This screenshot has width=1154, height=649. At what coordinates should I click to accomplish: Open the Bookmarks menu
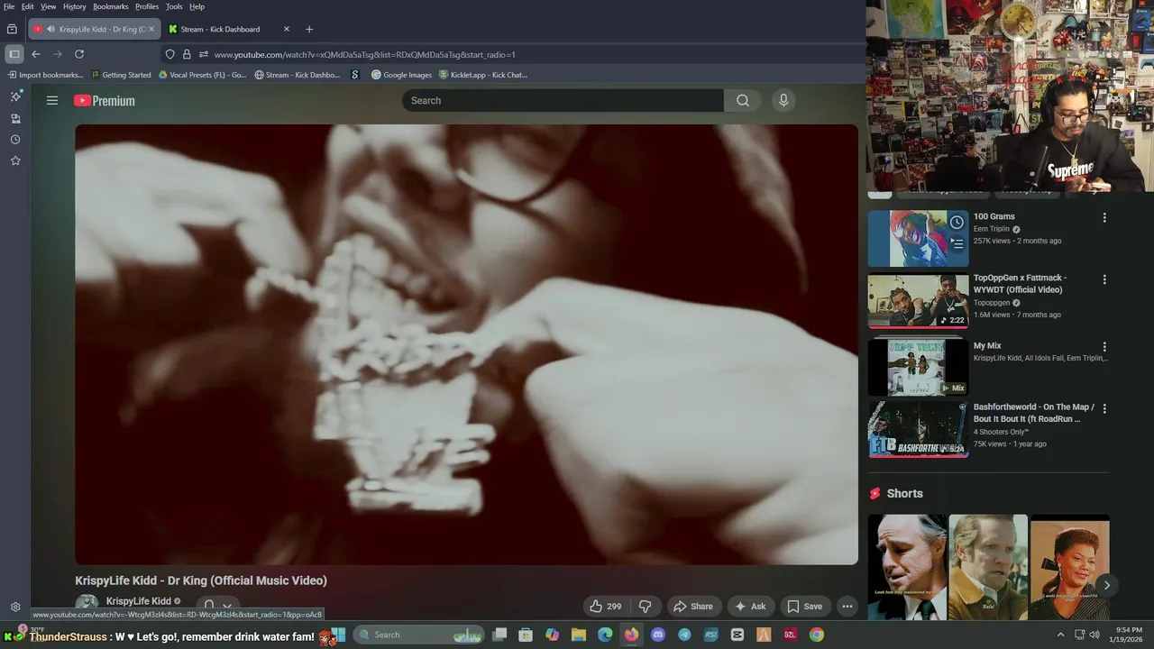point(111,6)
